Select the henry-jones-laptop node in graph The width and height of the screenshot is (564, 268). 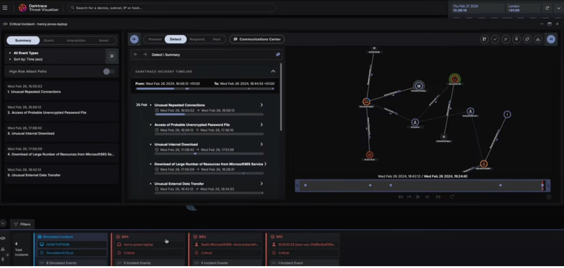[x=366, y=102]
